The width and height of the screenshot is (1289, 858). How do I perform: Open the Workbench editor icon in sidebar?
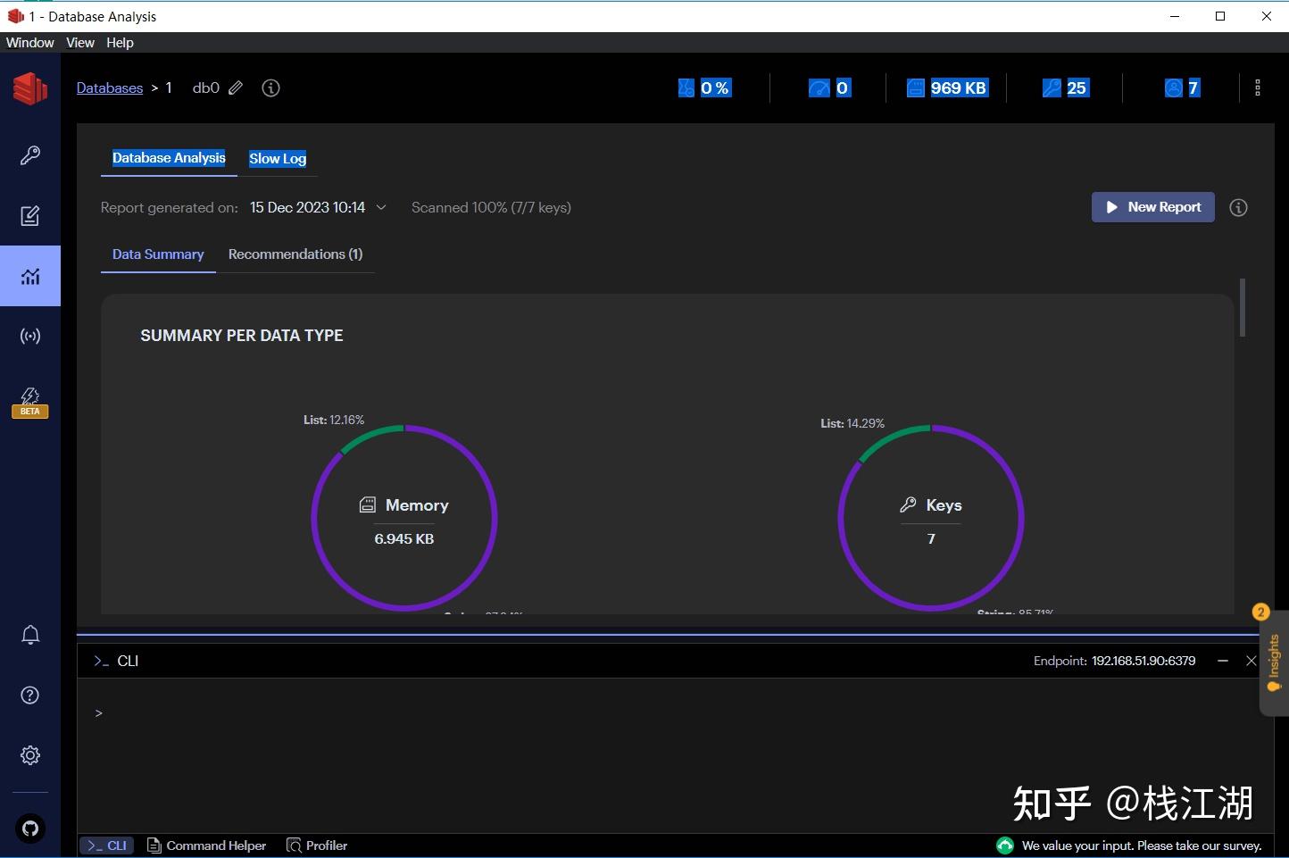point(30,216)
